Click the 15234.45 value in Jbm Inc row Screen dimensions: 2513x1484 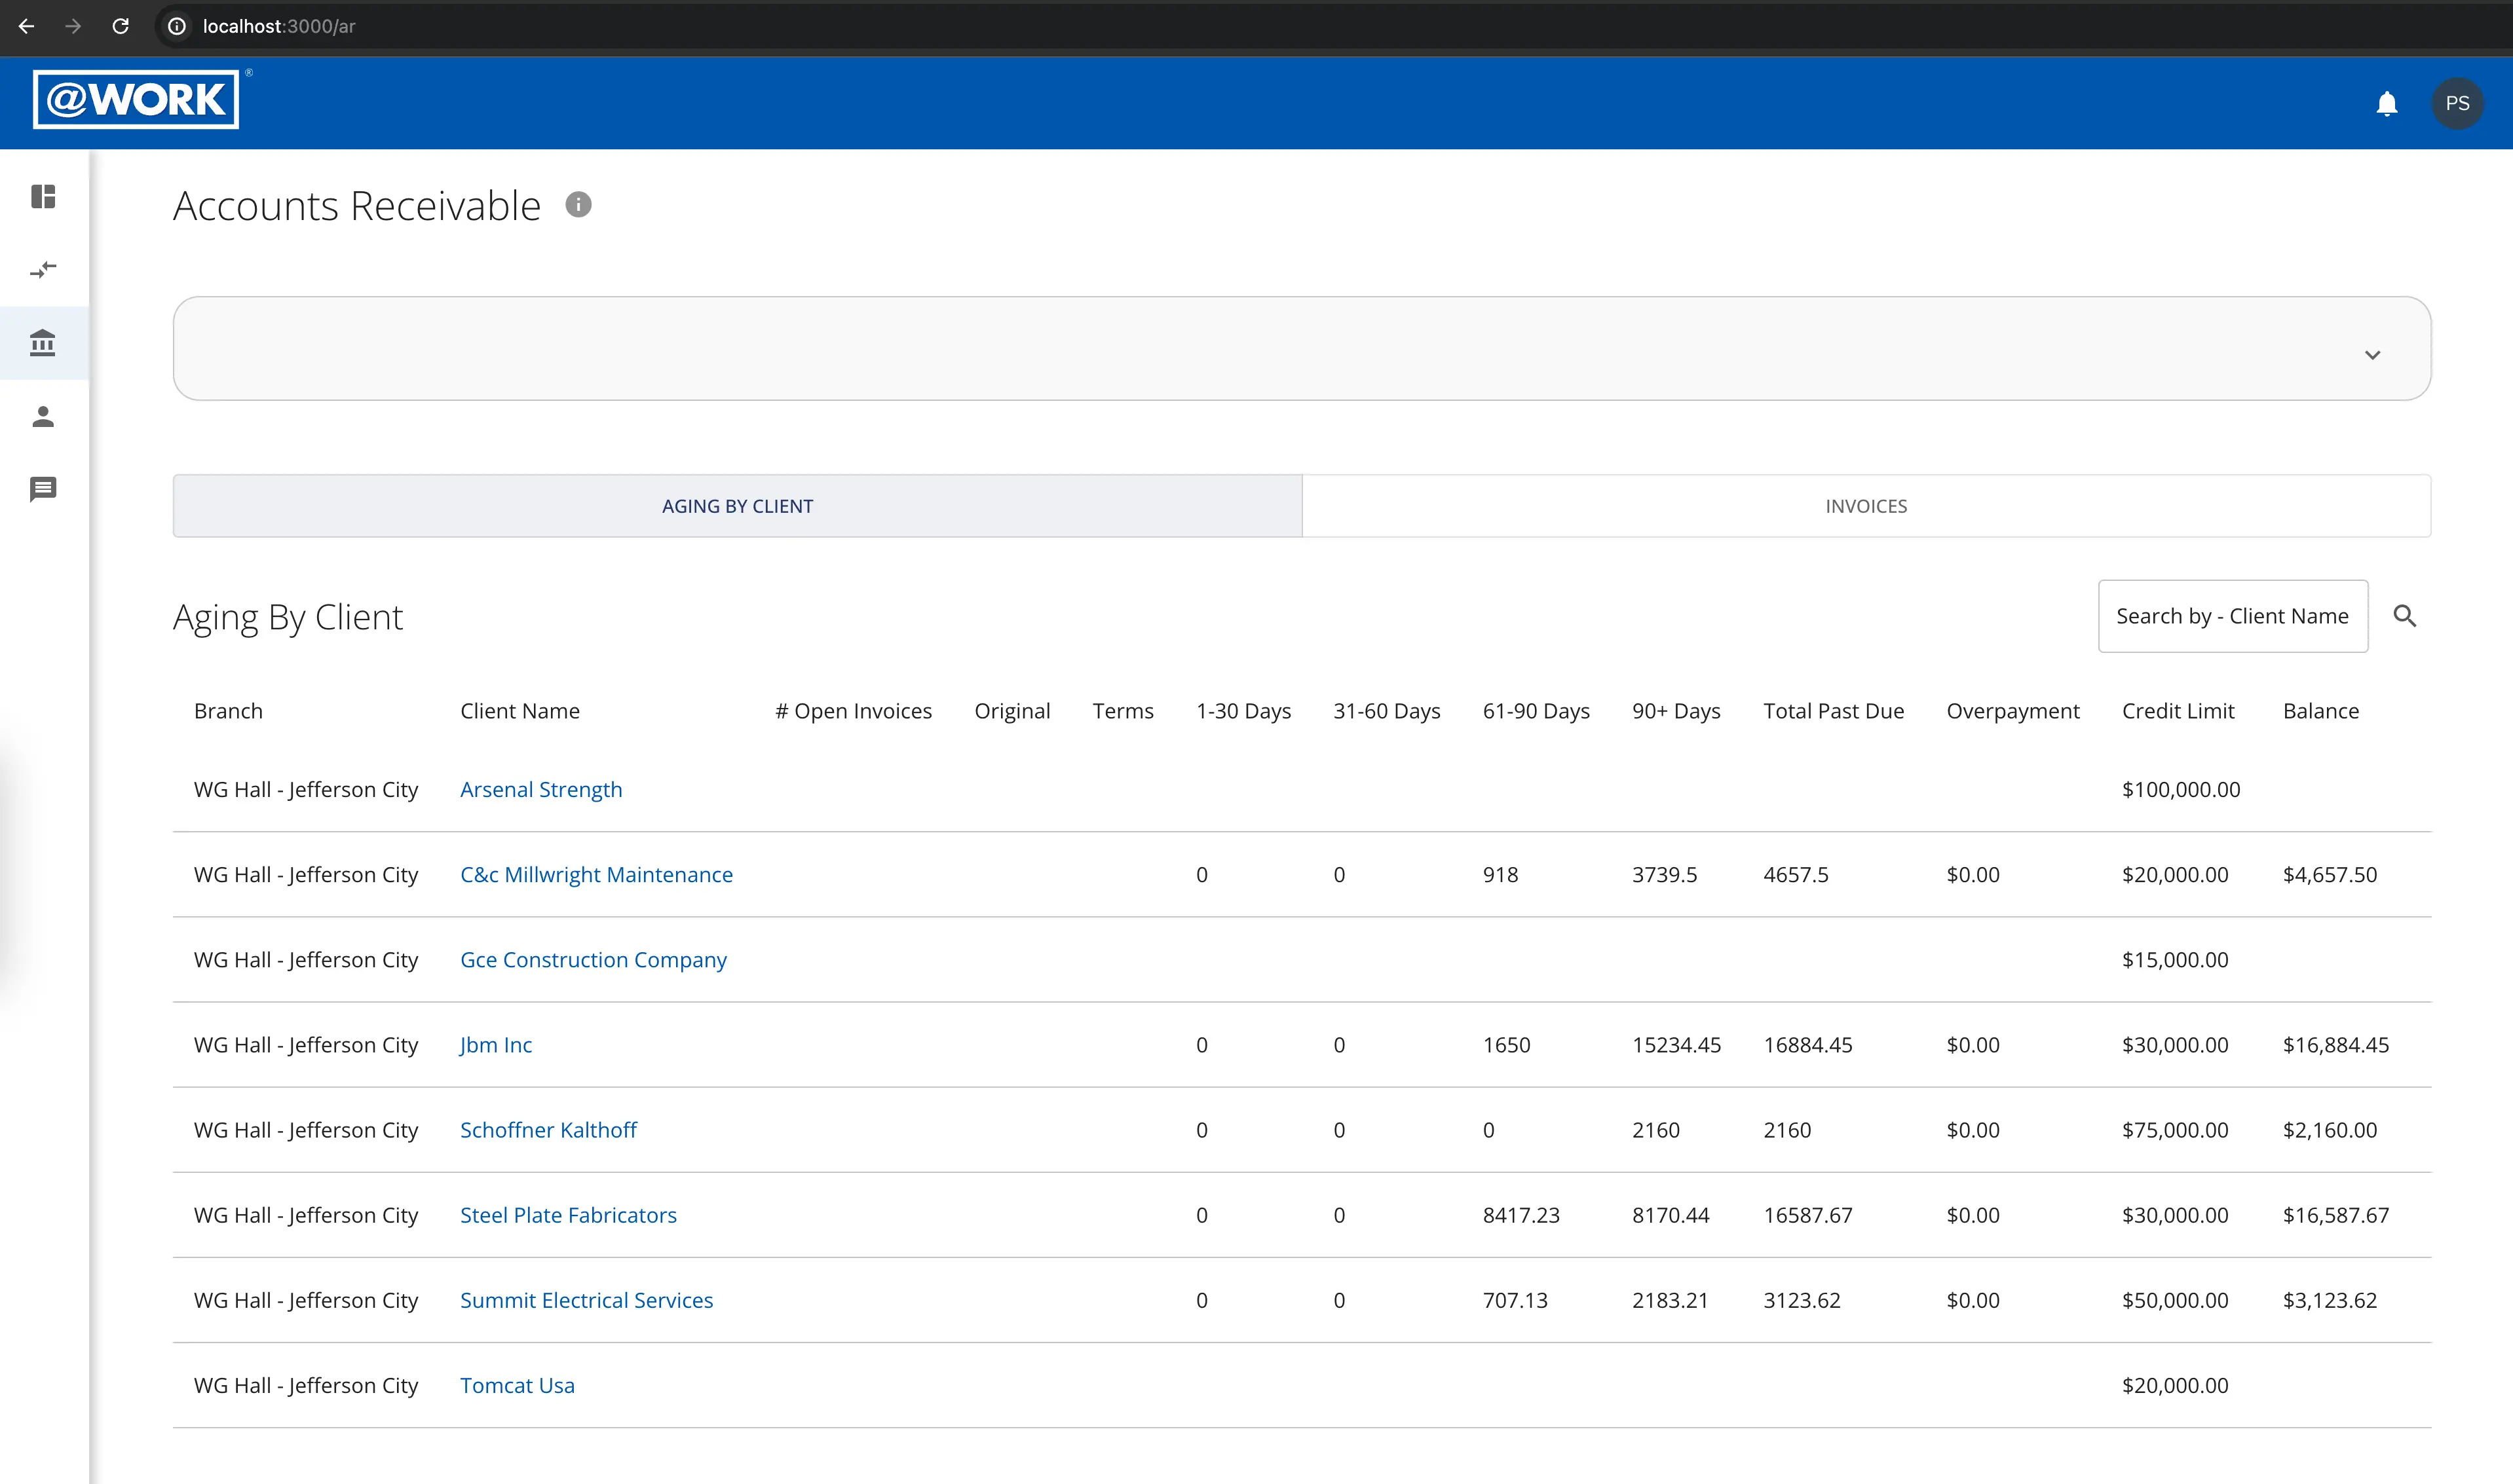coord(1676,1044)
